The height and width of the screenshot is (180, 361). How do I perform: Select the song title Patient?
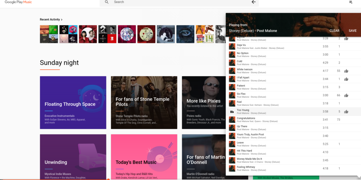(241, 85)
